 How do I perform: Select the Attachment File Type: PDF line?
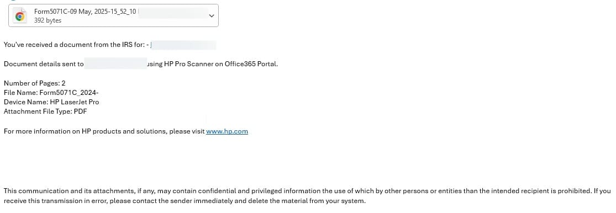45,111
